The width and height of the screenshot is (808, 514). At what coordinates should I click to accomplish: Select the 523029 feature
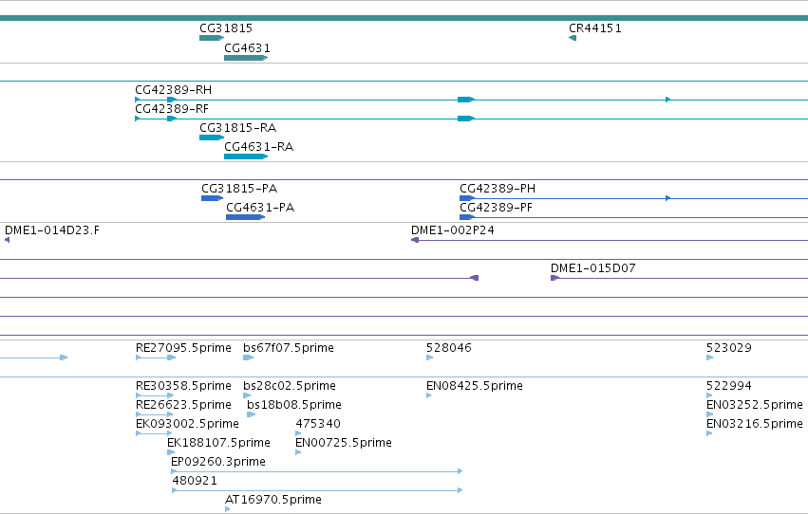click(709, 358)
